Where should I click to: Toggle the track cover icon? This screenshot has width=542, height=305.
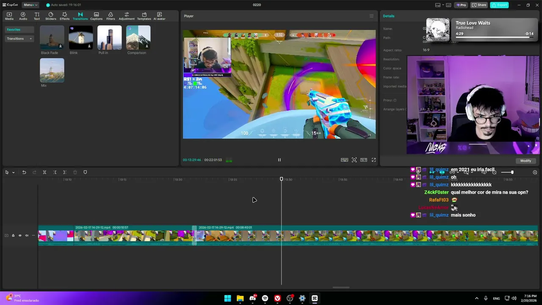6,236
